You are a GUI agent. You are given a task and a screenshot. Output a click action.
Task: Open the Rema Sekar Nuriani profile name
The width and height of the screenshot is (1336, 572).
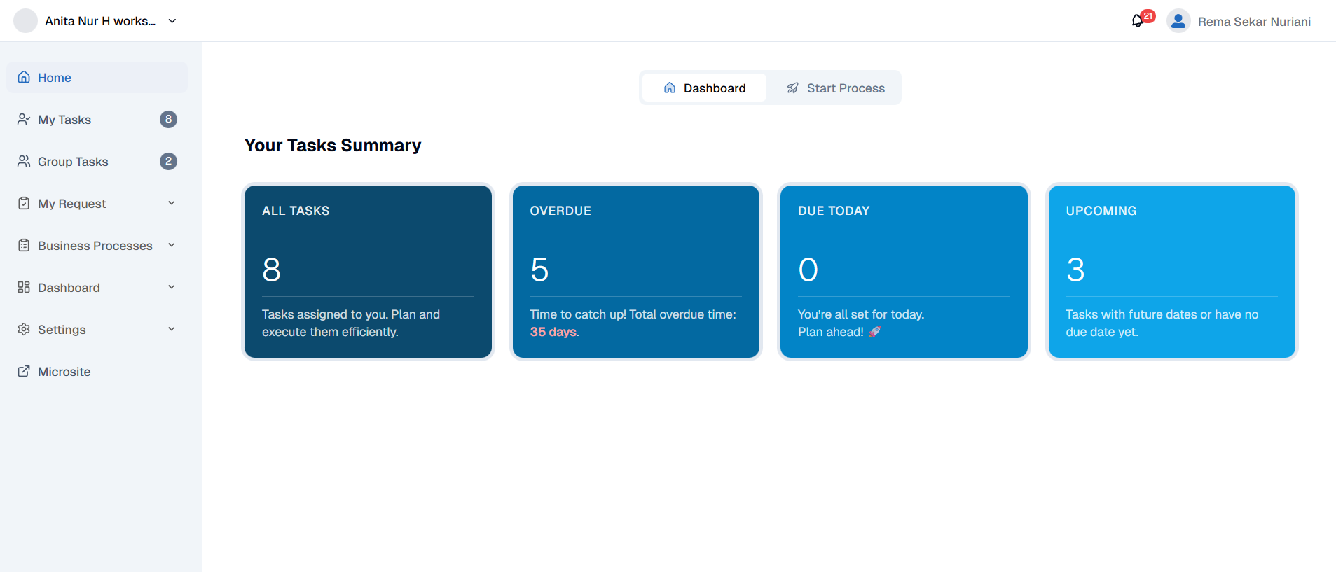pyautogui.click(x=1254, y=22)
